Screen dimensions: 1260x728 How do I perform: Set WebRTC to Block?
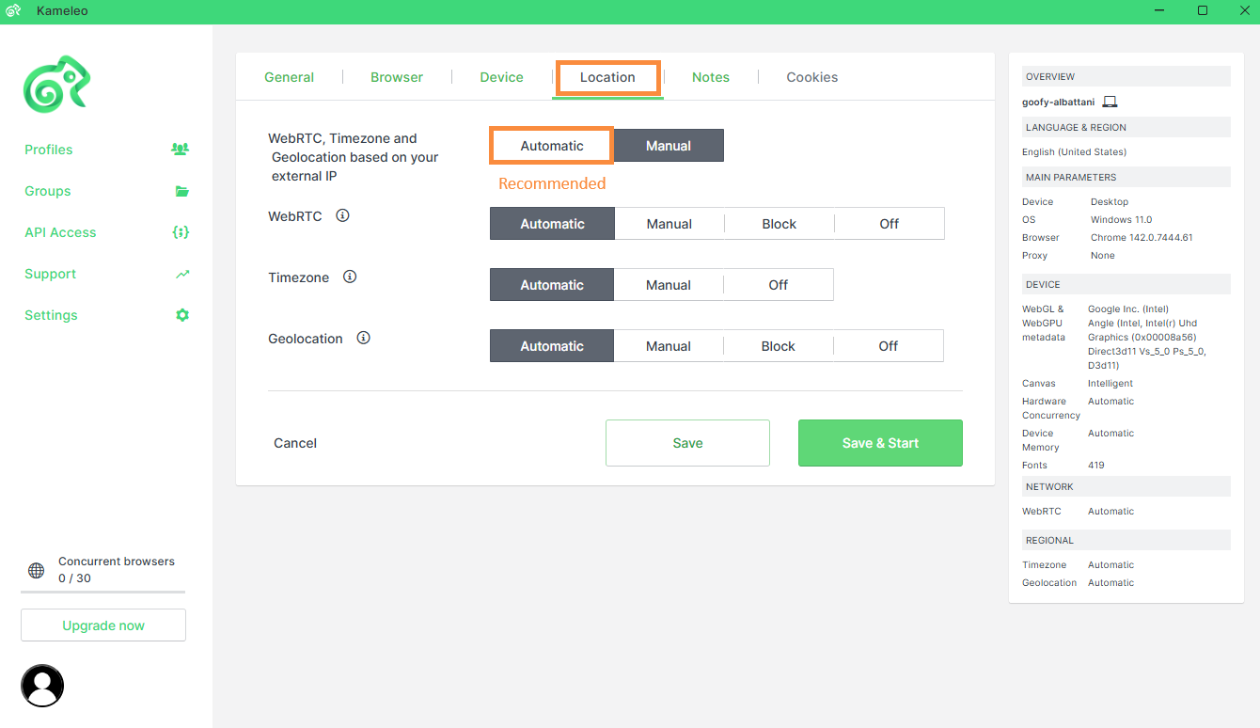tap(780, 224)
